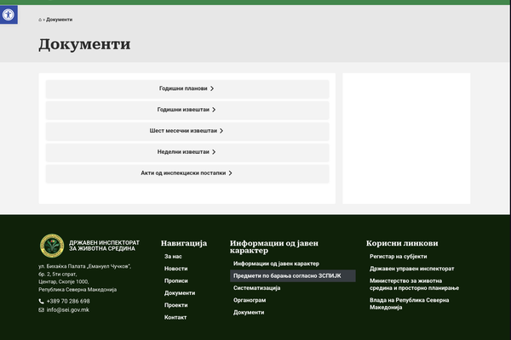Expand the Неделни извештаи chevron
Viewport: 511px width, 340px height.
tap(214, 152)
